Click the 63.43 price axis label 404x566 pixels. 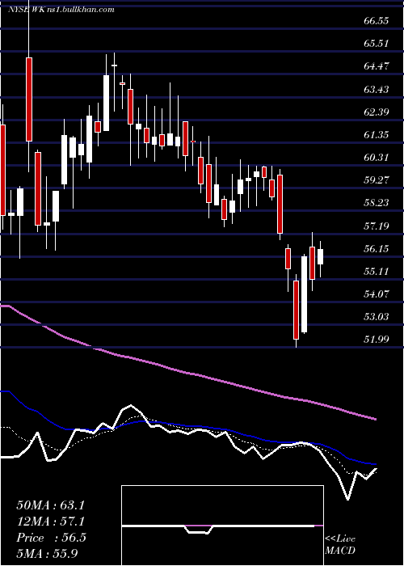click(377, 89)
